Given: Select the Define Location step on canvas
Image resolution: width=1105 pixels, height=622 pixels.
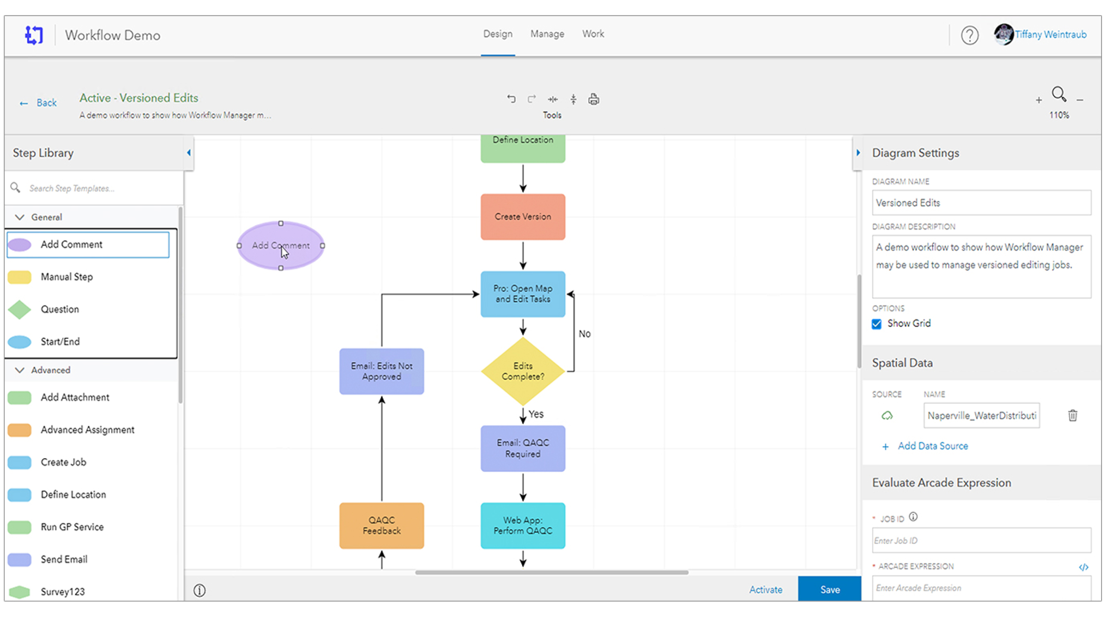Looking at the screenshot, I should (x=523, y=148).
